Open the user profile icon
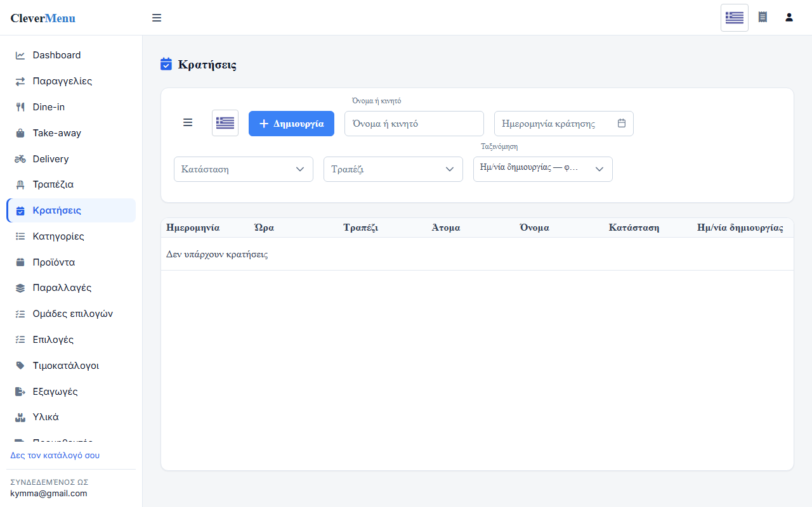Screen dimensions: 812x507 789,17
